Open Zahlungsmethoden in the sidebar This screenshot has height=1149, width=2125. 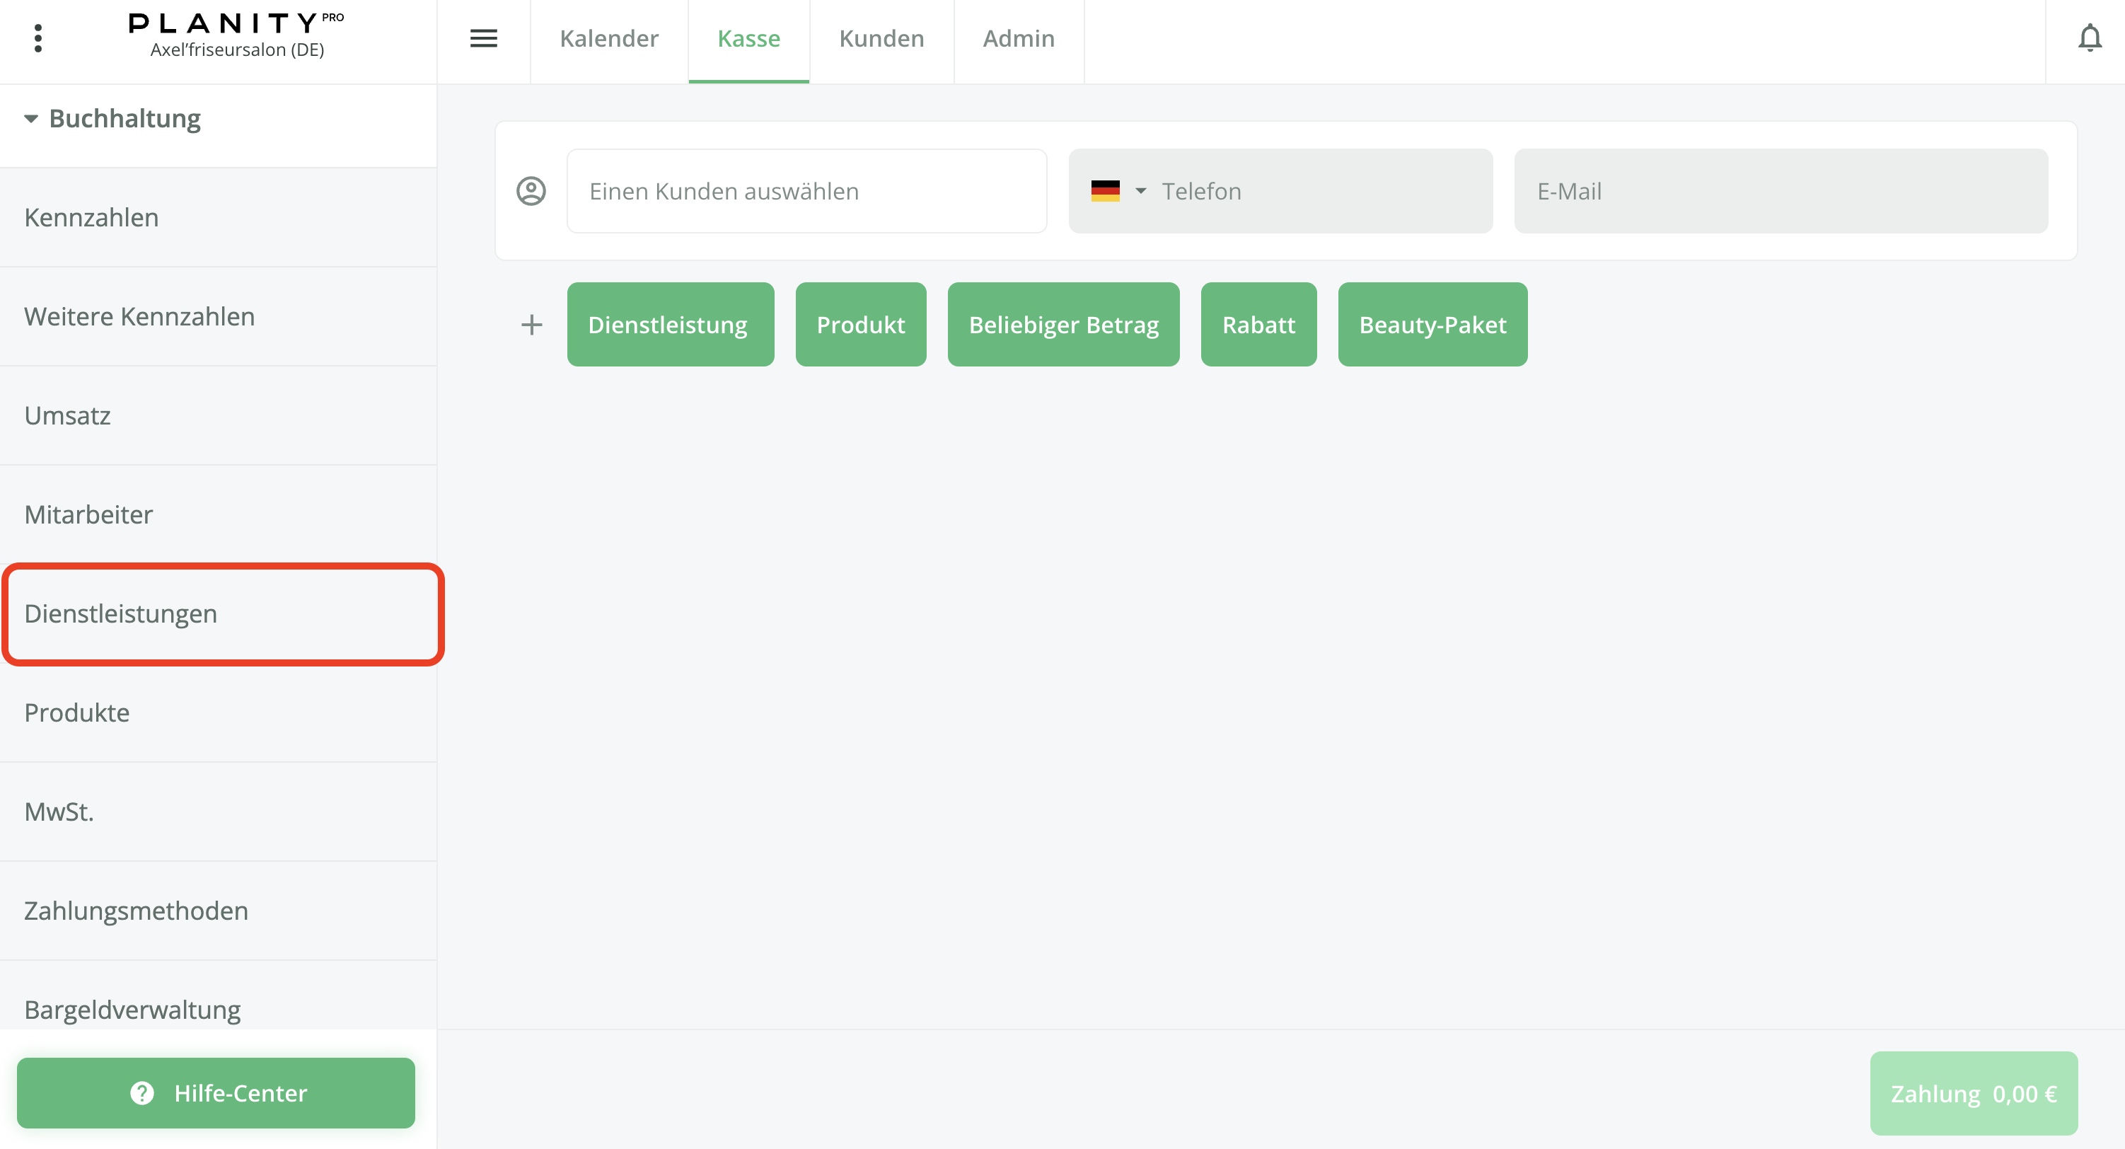136,911
